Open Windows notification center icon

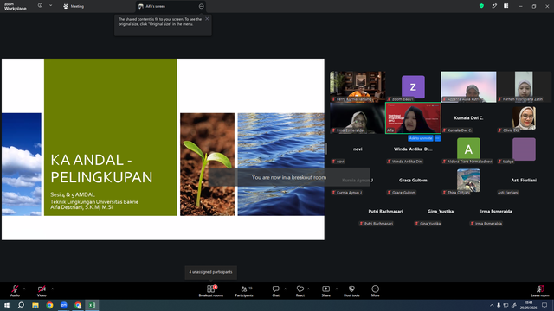(x=544, y=305)
